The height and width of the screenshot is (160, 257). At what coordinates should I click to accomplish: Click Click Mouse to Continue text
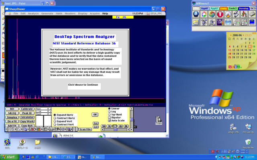(x=83, y=85)
